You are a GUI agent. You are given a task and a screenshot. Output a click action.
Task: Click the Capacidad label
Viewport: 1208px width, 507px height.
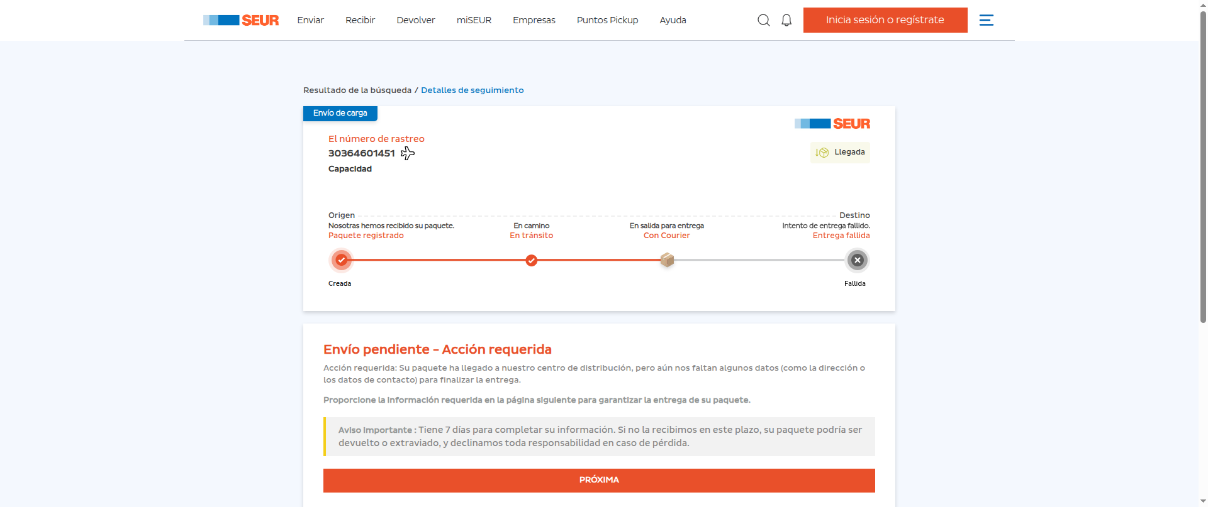[x=350, y=169]
